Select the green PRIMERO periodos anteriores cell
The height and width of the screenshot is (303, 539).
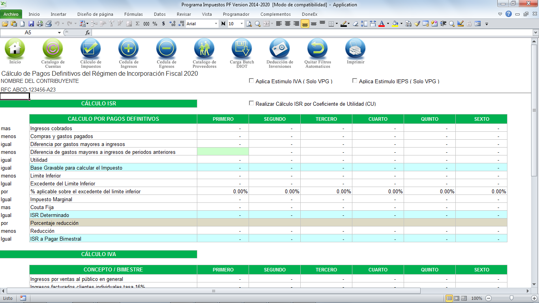[x=223, y=152]
